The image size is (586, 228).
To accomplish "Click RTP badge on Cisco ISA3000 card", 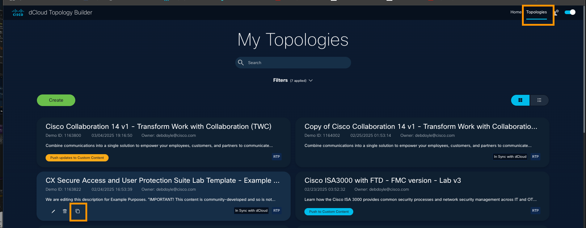I will click(535, 211).
